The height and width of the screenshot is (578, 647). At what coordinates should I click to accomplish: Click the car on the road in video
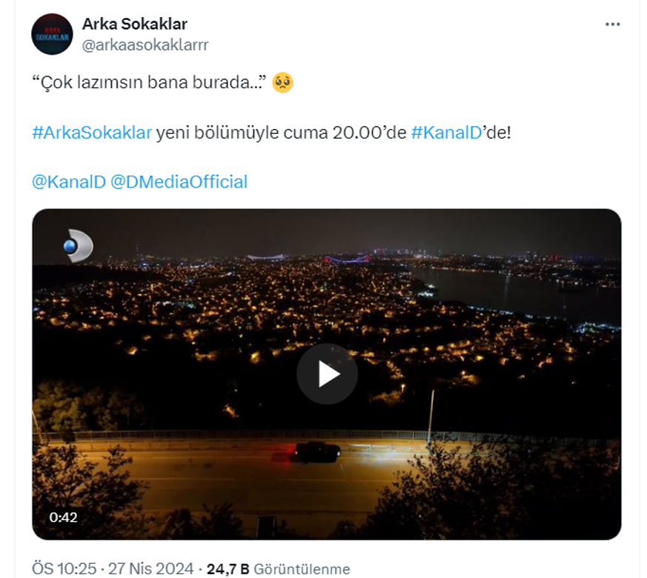(x=318, y=452)
